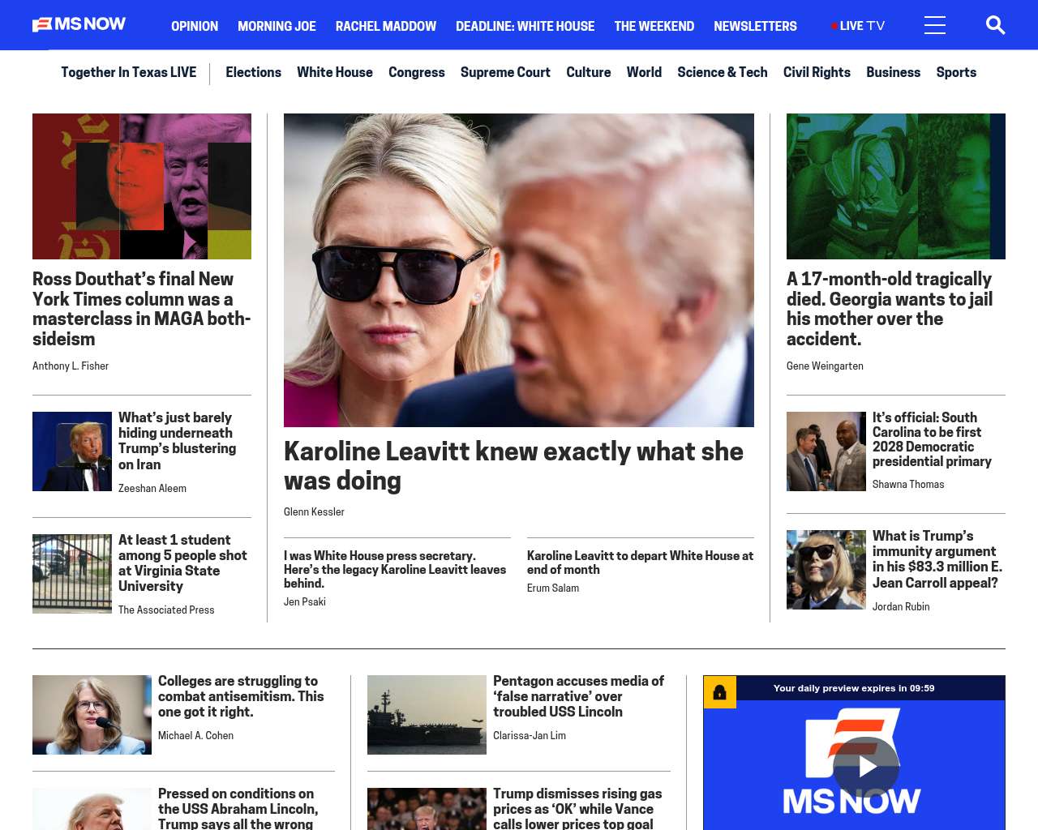Read 'Pressed on conditions on the USS Abraham Lincoln'
The width and height of the screenshot is (1038, 830).
tap(238, 808)
